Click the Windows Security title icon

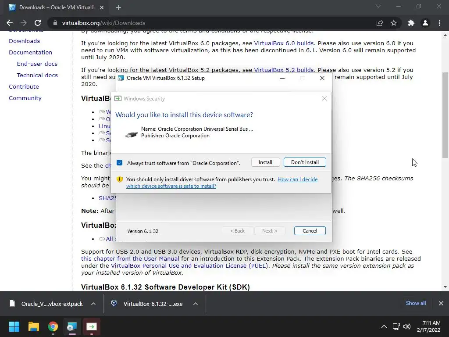pyautogui.click(x=118, y=99)
